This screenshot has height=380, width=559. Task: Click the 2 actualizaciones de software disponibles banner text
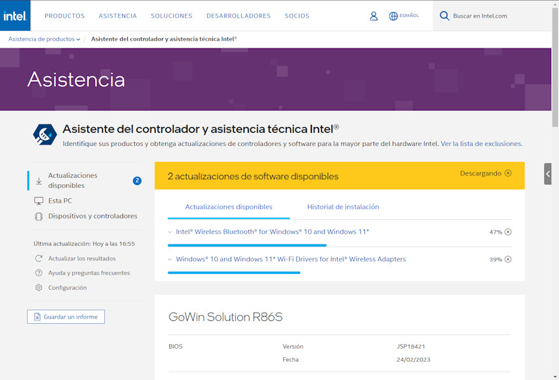coord(253,177)
